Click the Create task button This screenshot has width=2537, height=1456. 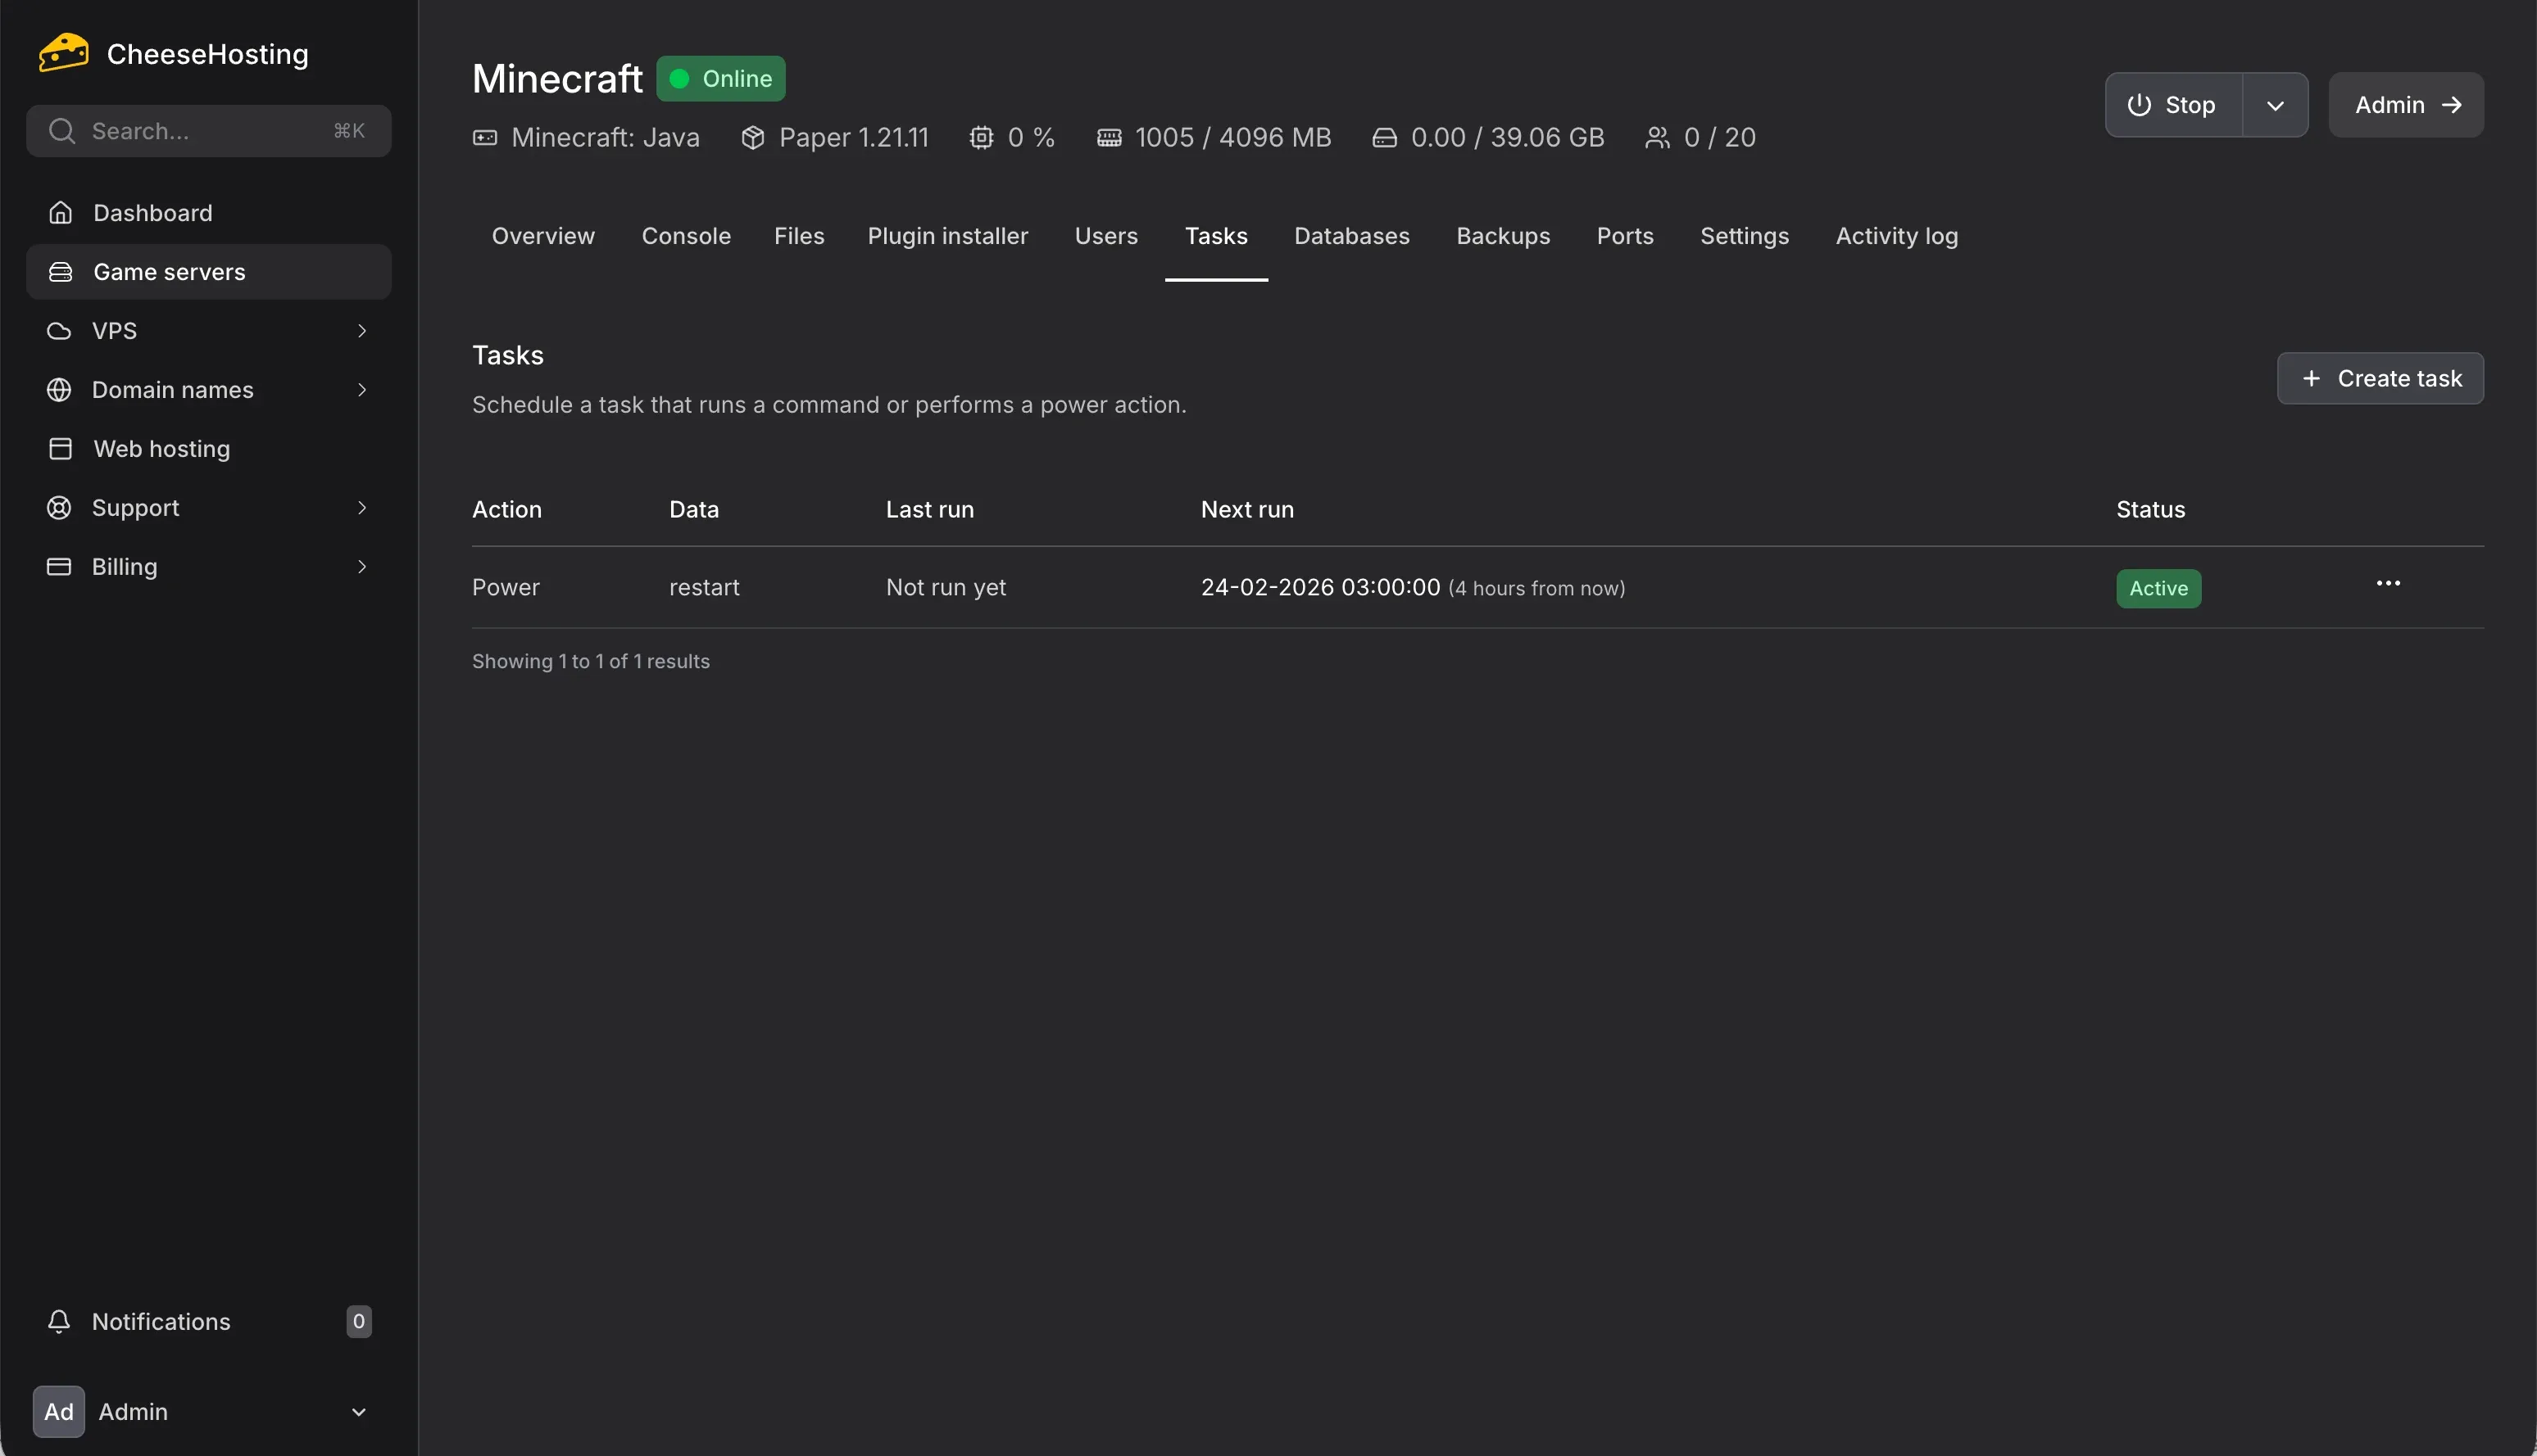click(x=2381, y=378)
